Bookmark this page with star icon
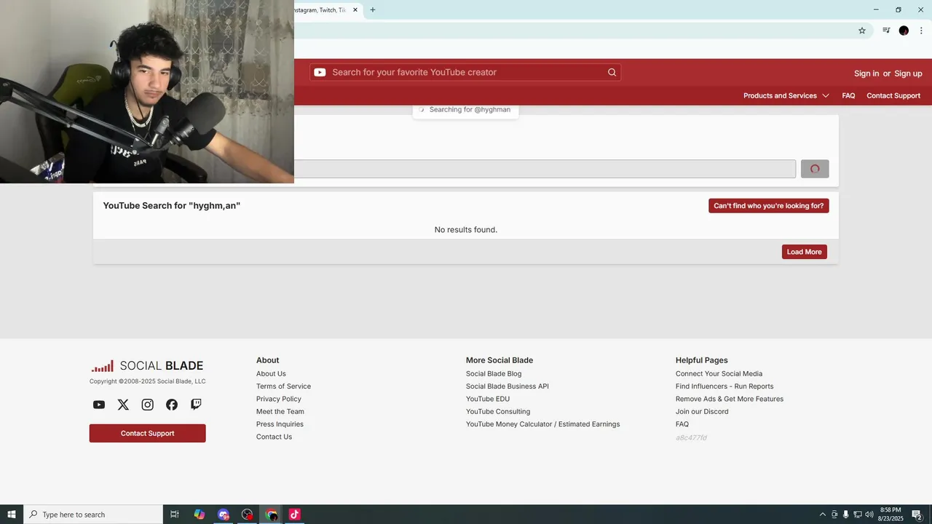Screen dimensions: 932x524 coord(862,31)
